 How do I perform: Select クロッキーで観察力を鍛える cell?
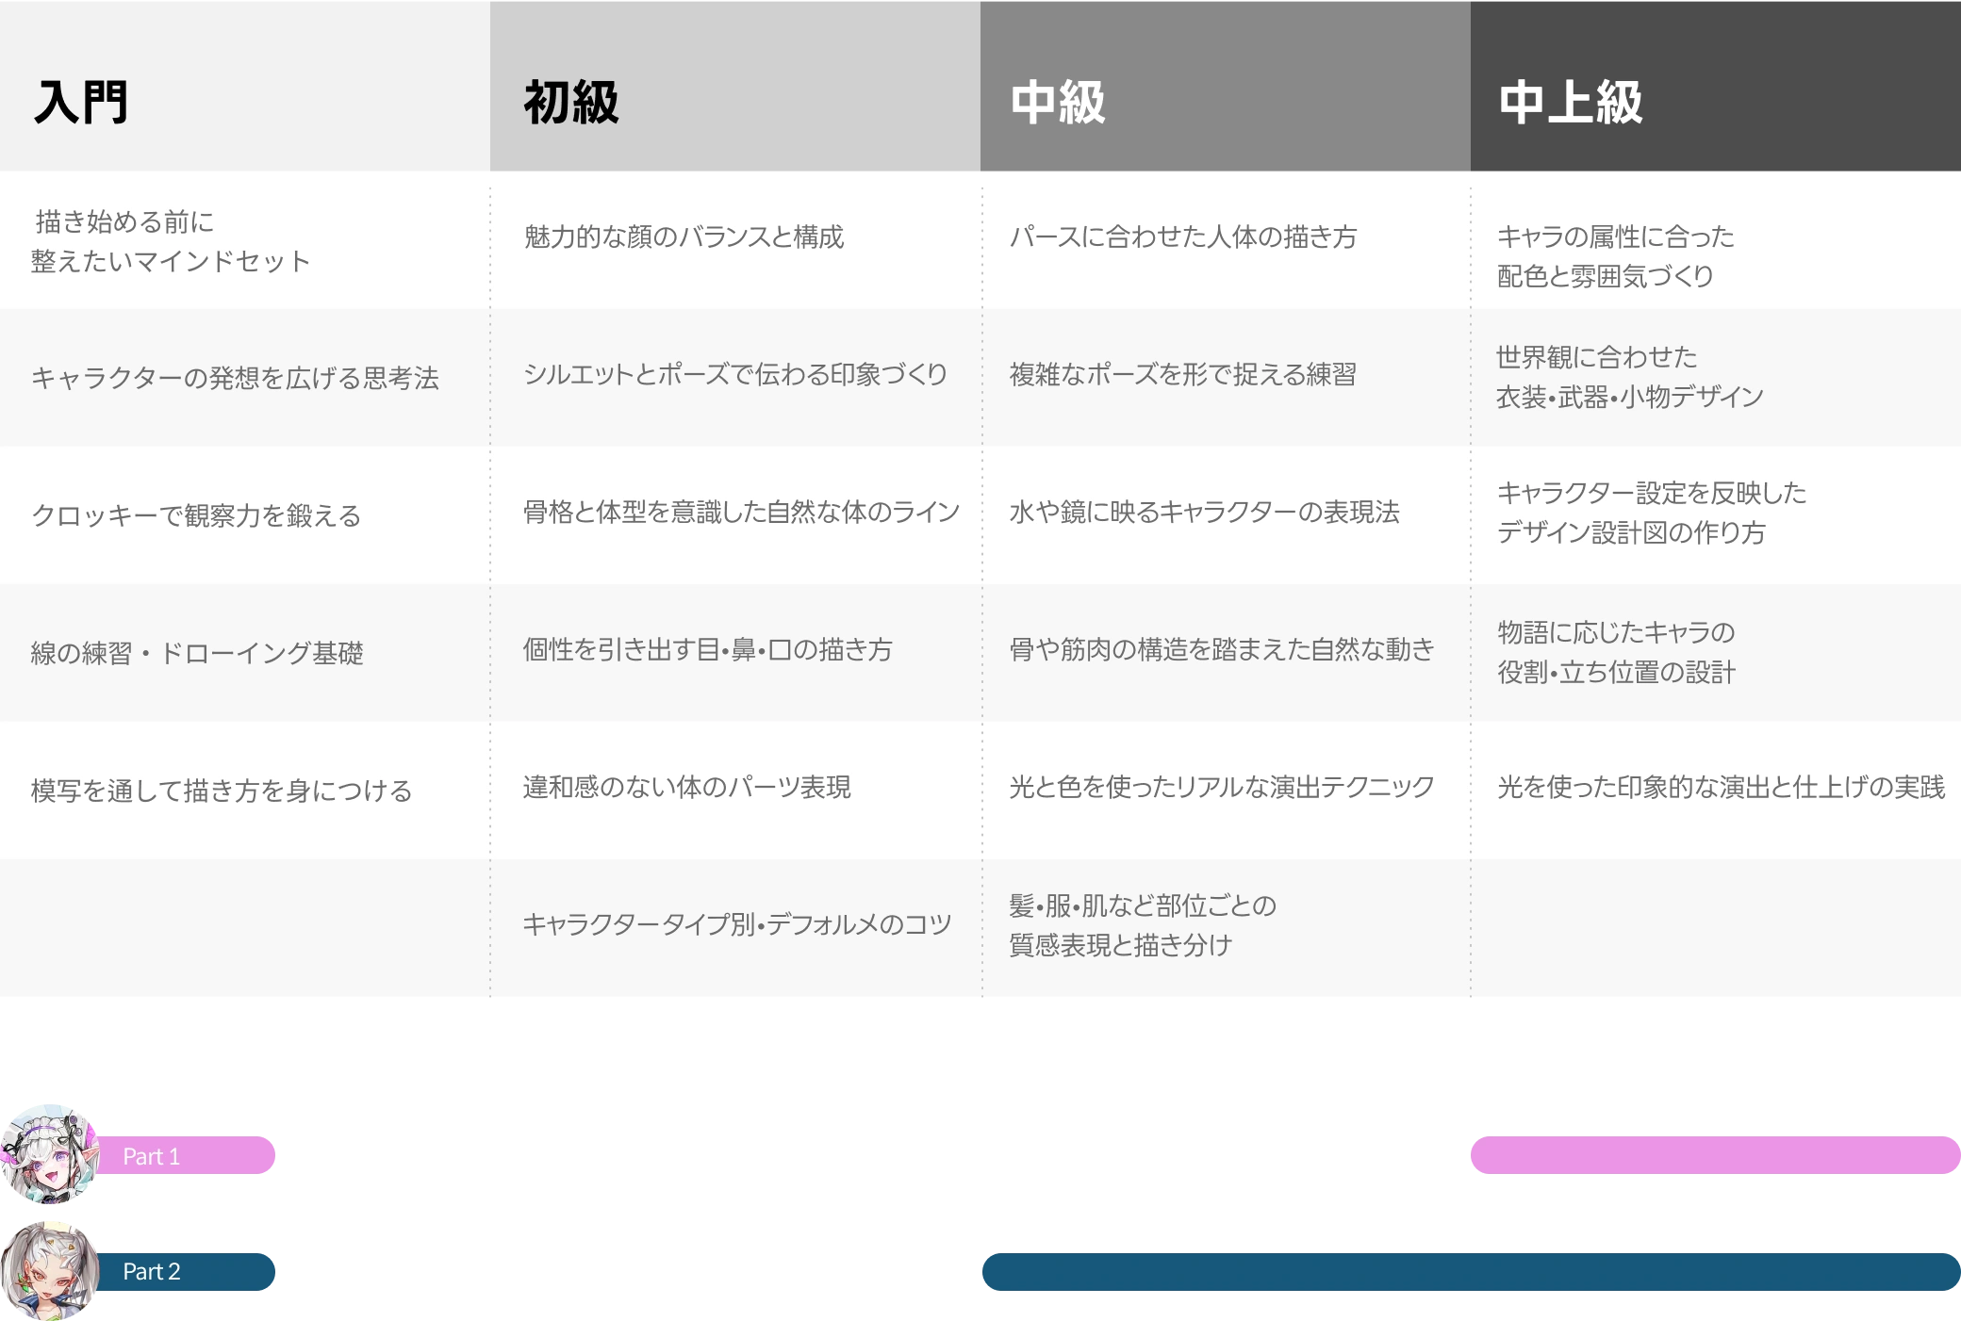point(245,515)
